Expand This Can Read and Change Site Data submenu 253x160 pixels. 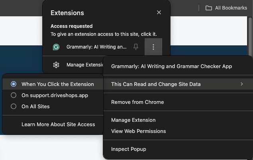[178, 84]
